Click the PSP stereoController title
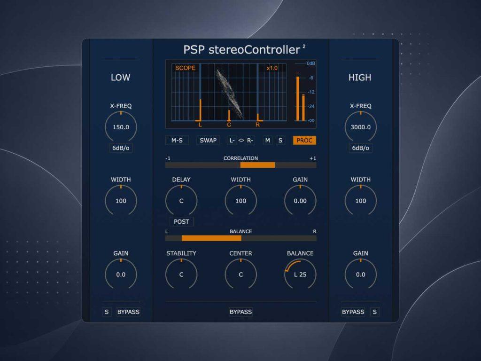Image resolution: width=481 pixels, height=361 pixels. [x=244, y=50]
